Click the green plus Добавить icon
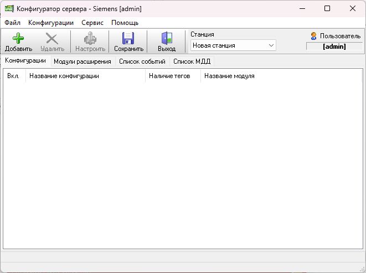The width and height of the screenshot is (366, 273). (x=18, y=38)
